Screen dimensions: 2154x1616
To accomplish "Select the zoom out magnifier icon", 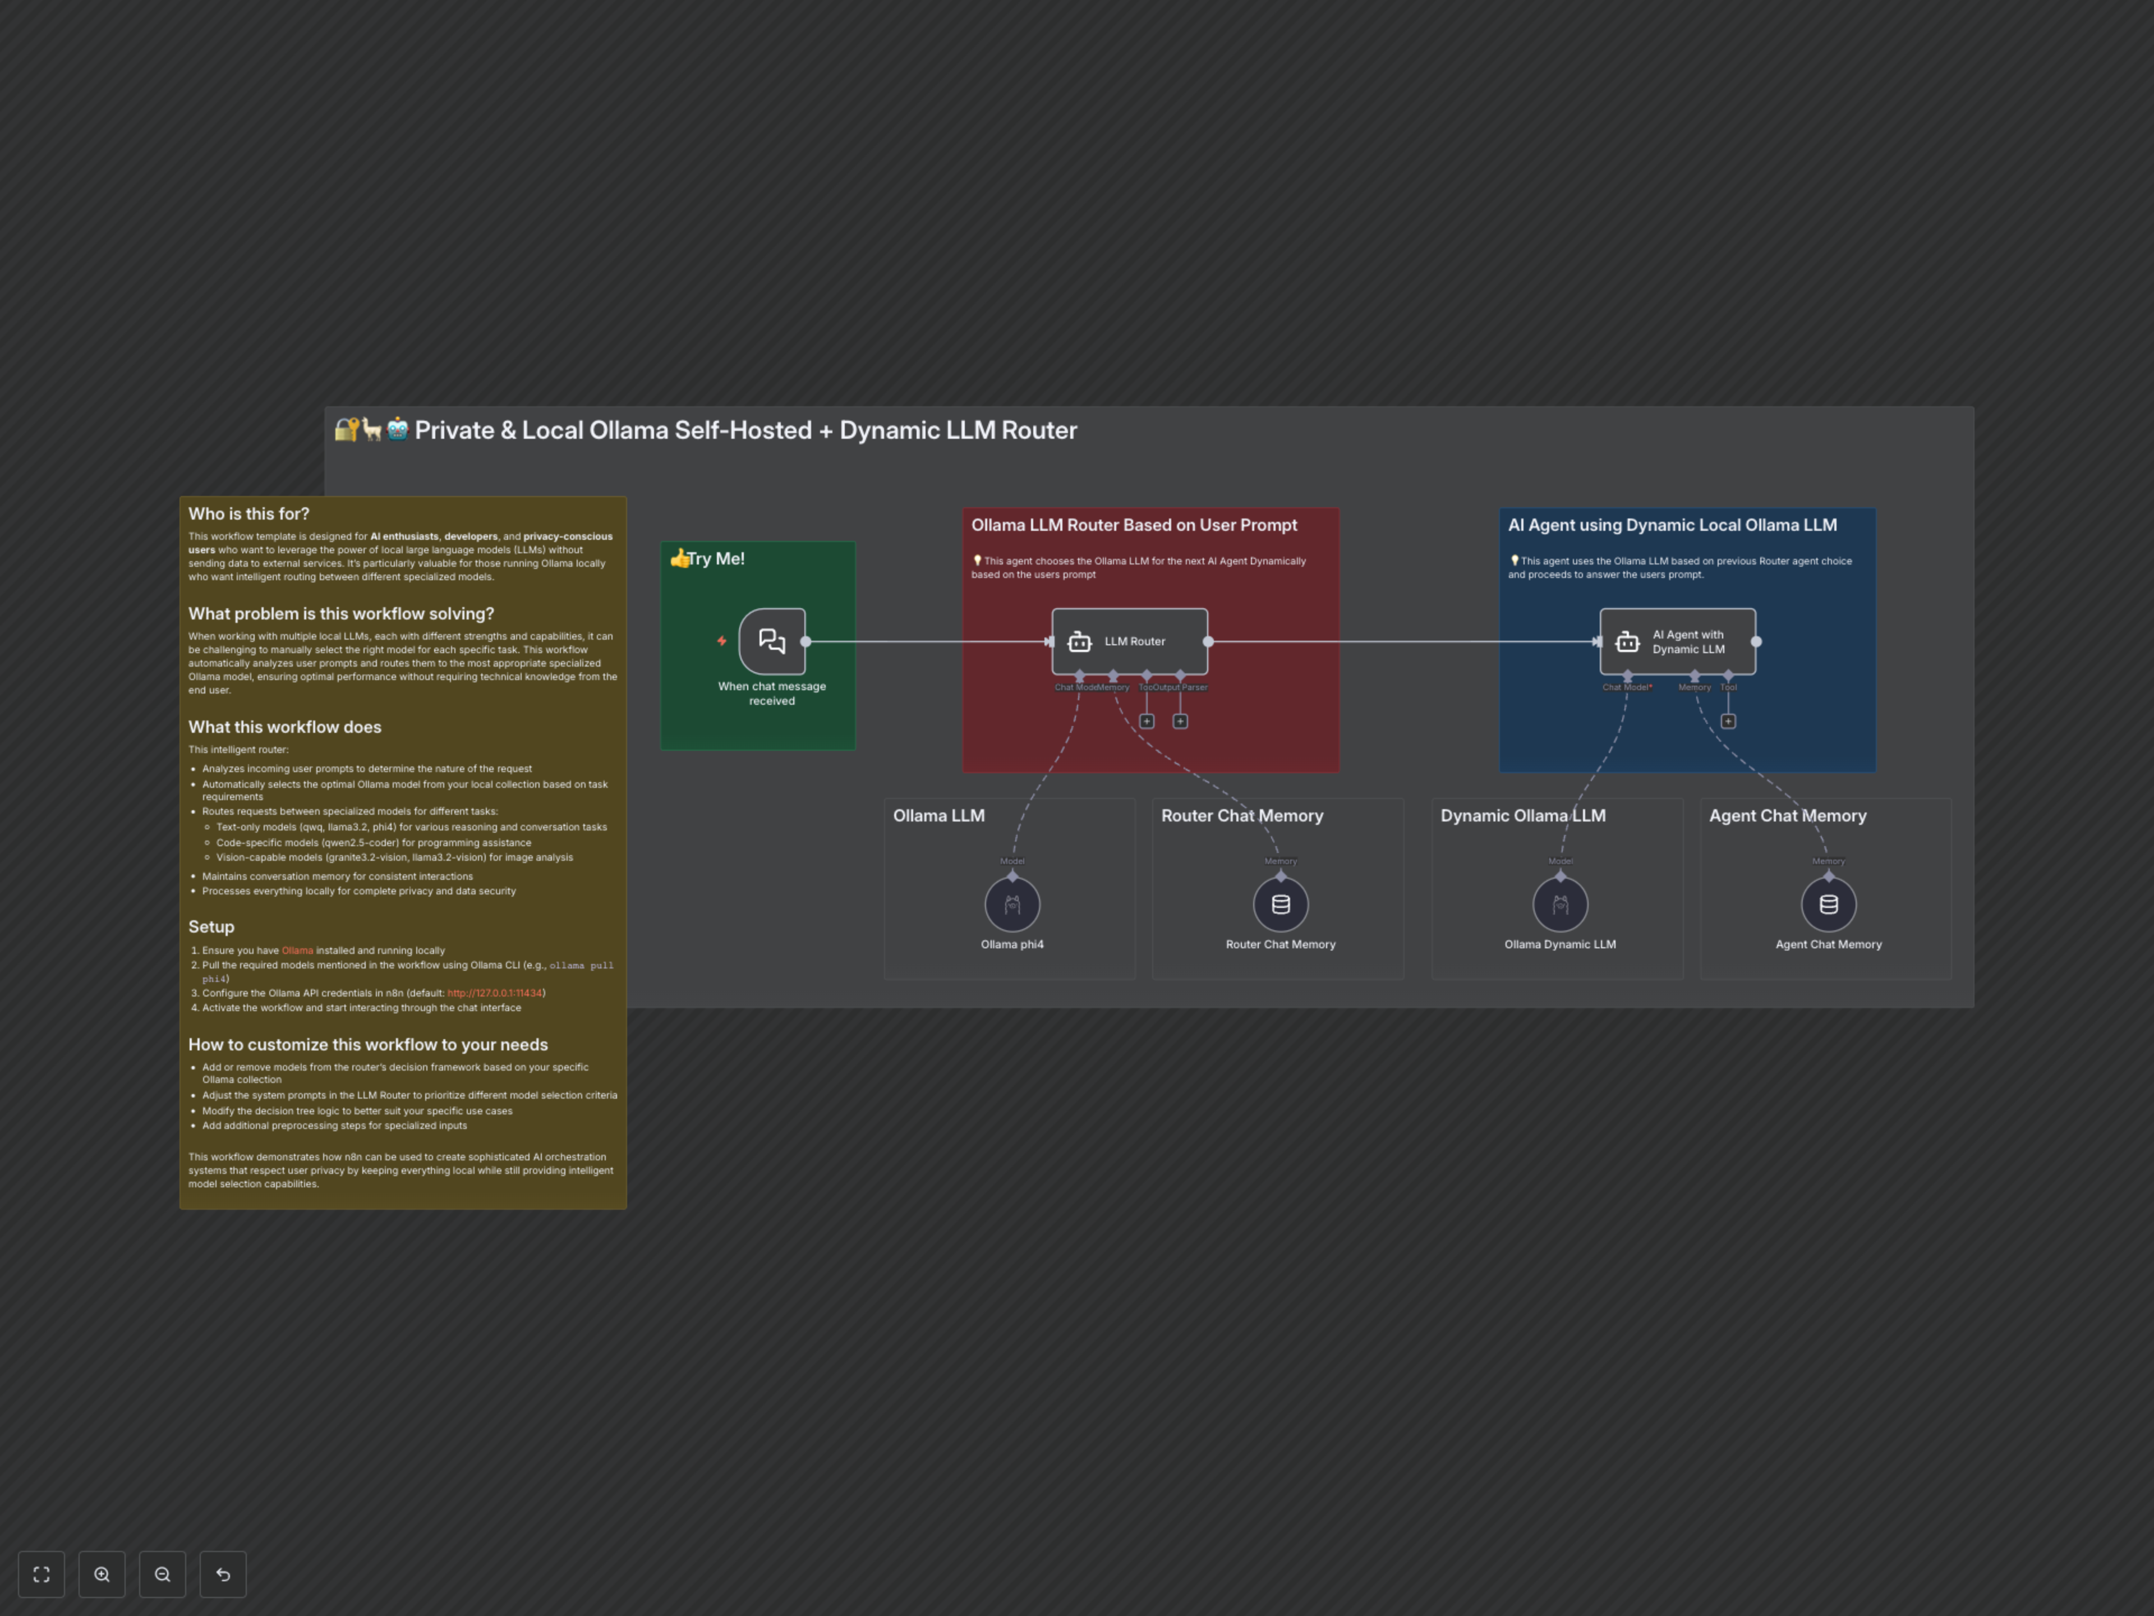I will click(x=163, y=1574).
